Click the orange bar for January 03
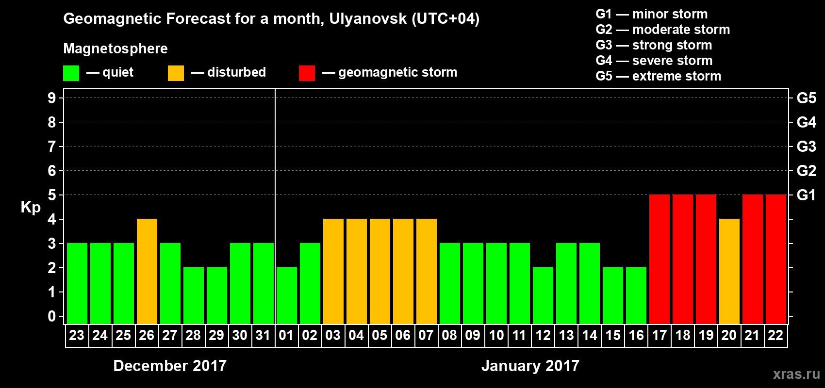Viewport: 825px width, 388px height. point(333,271)
